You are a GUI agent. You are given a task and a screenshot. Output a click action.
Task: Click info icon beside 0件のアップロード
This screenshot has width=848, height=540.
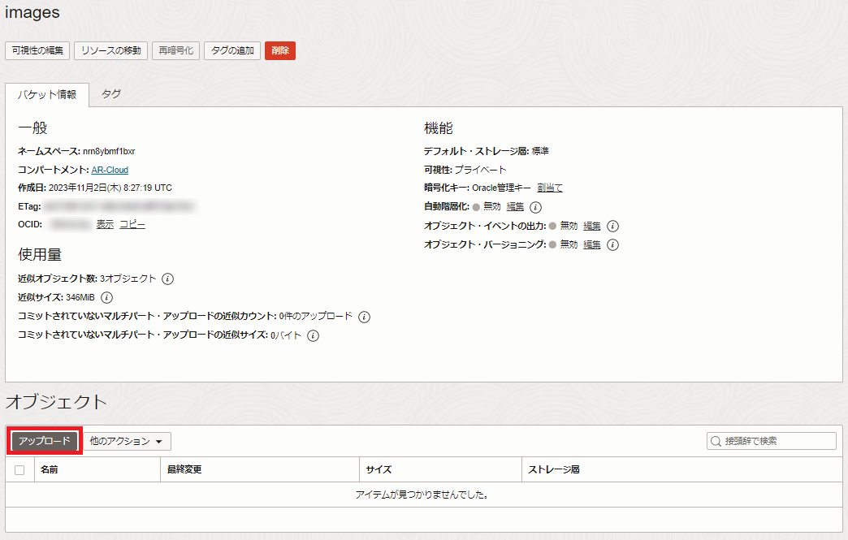pos(365,317)
